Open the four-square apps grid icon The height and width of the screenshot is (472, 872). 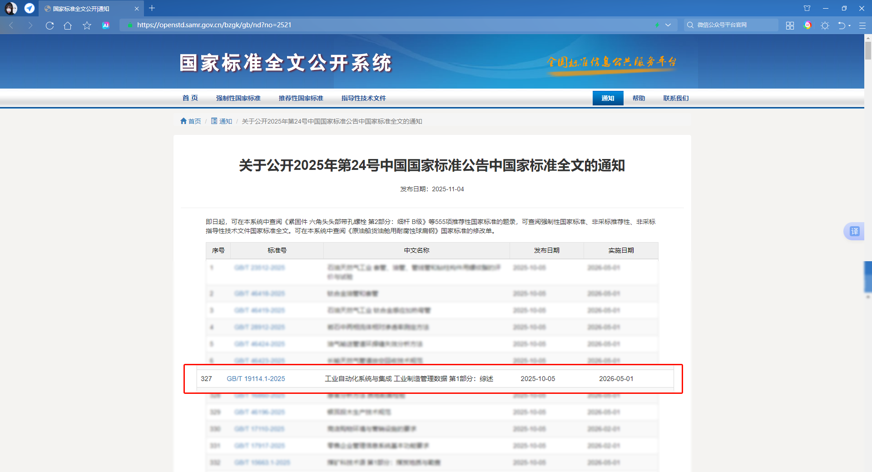pyautogui.click(x=790, y=25)
